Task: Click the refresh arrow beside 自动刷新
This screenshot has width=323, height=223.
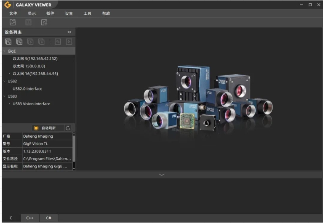Action: point(68,128)
